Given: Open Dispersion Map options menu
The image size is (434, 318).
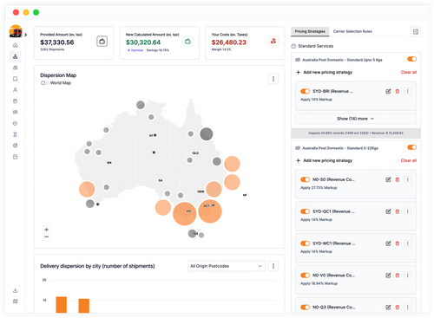Looking at the screenshot, I should (273, 79).
